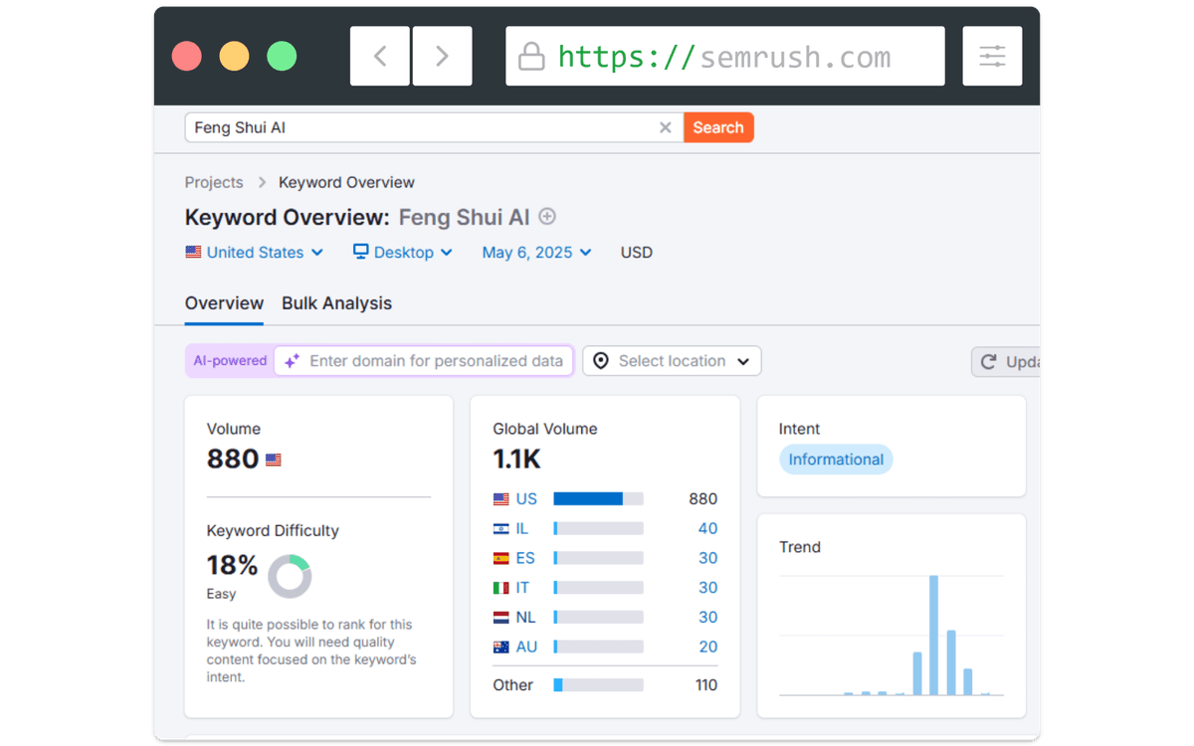The width and height of the screenshot is (1194, 746).
Task: Click the Other volume progress bar
Action: click(598, 685)
